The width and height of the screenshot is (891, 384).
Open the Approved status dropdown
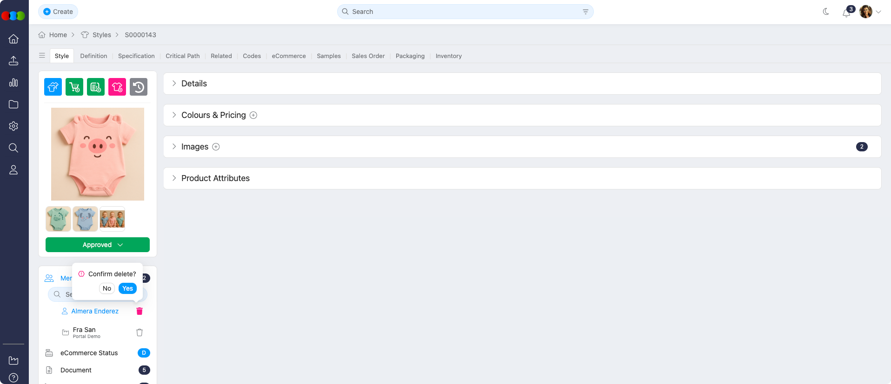98,245
